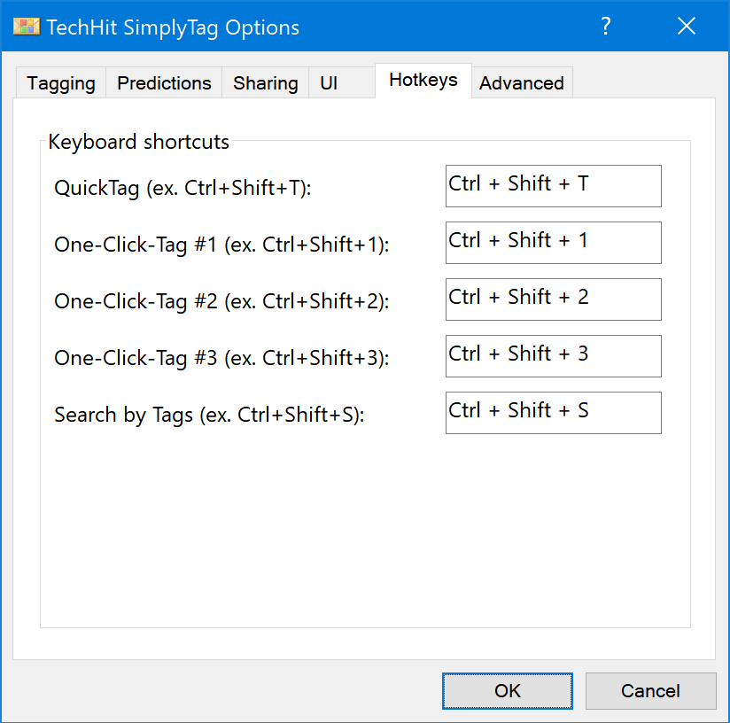Select the One-Click-Tag #3 hotkey field
The width and height of the screenshot is (730, 723).
point(554,356)
